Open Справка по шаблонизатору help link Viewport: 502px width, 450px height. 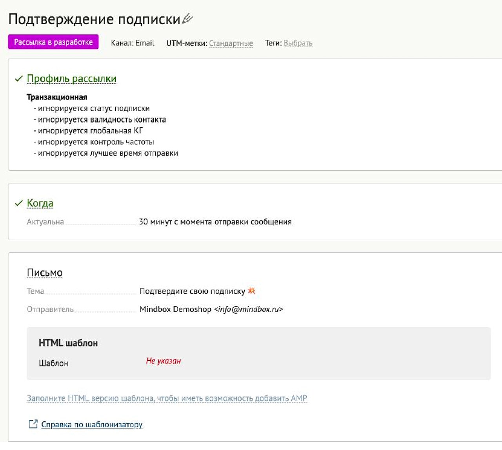pos(92,425)
